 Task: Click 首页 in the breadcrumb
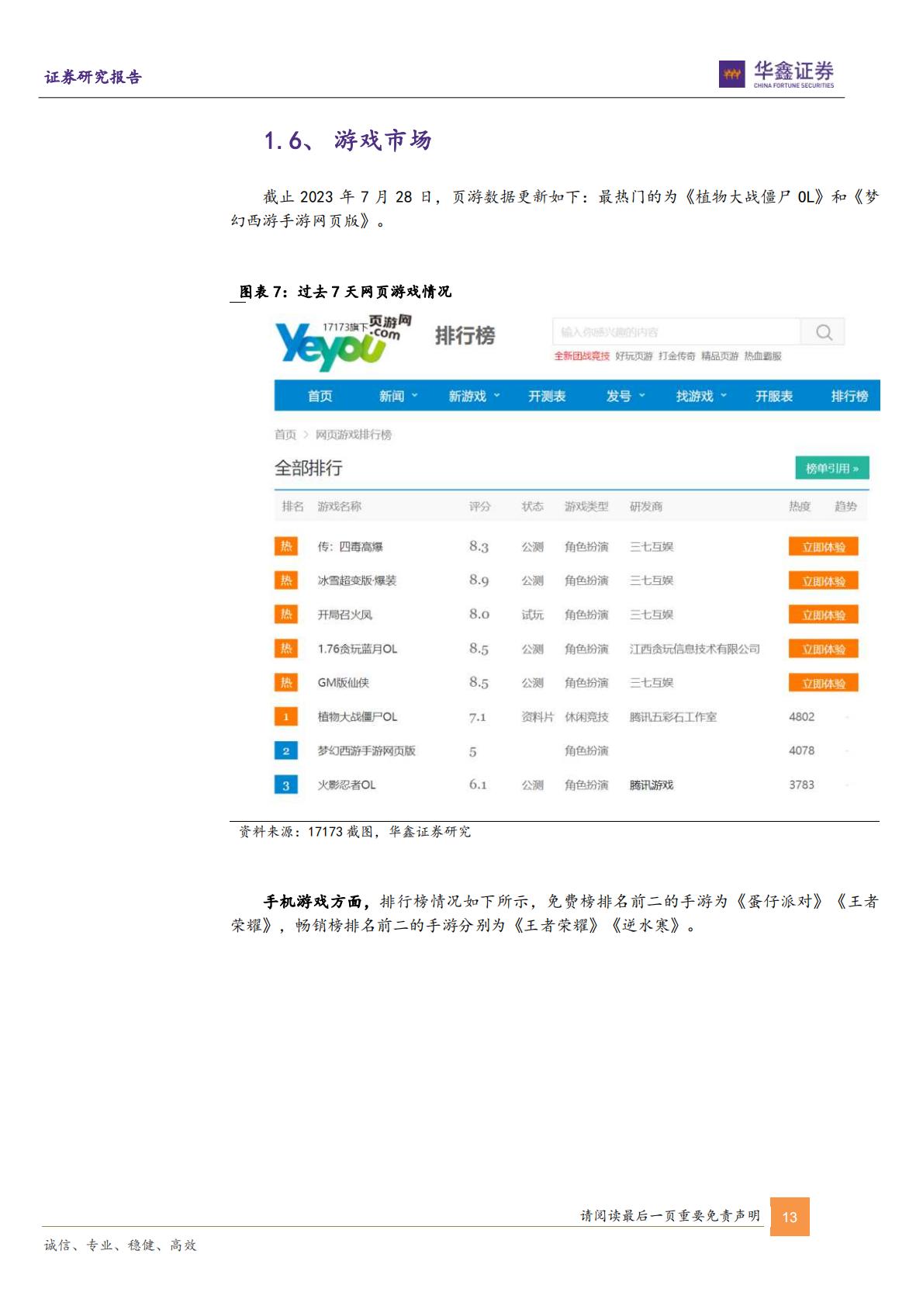[285, 435]
